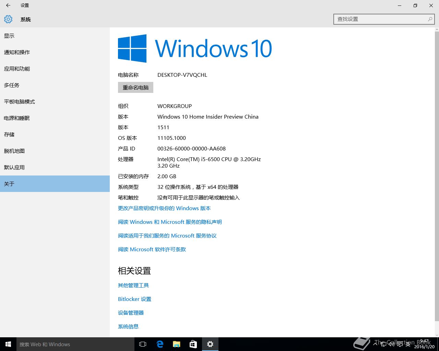The image size is (439, 351).
Task: Click 32 位操作系统 system type value
Action: 198,187
